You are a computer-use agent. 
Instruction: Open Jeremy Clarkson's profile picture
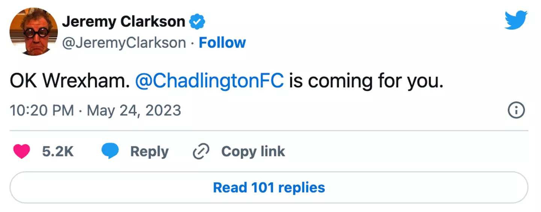point(34,32)
